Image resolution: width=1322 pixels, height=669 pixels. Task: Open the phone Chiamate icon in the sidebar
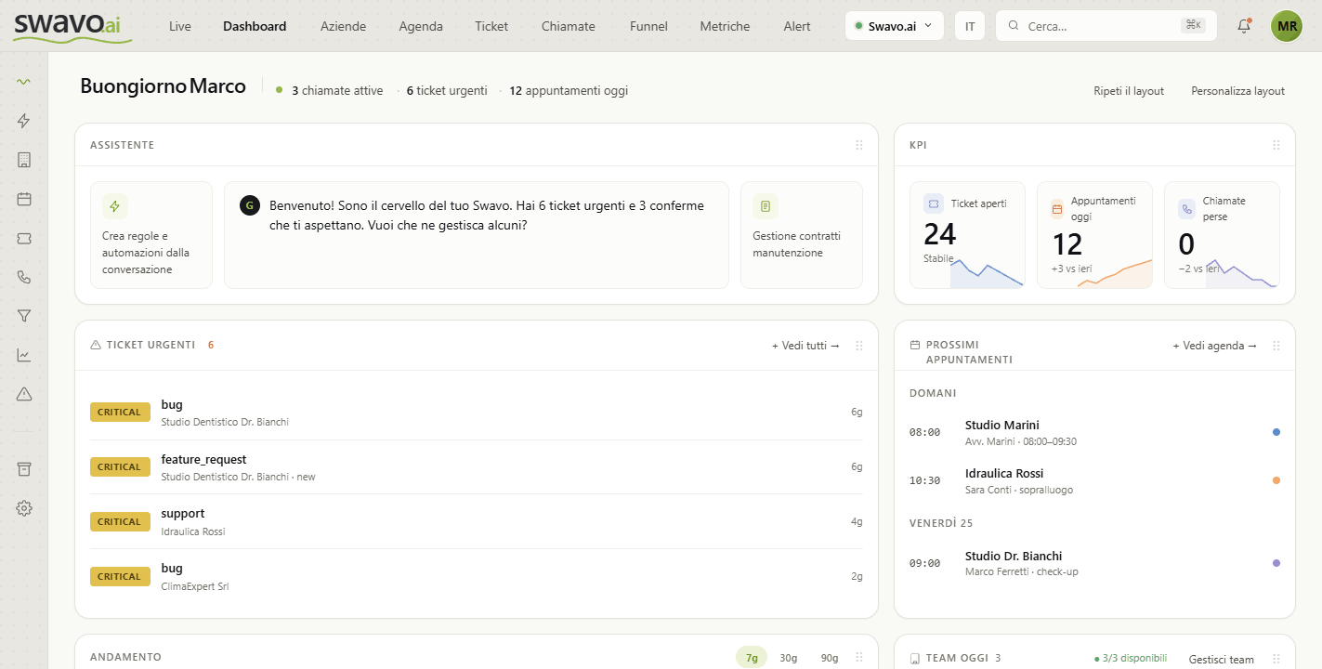click(x=24, y=277)
